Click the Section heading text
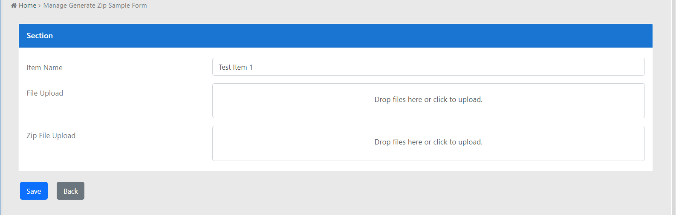 [x=40, y=36]
